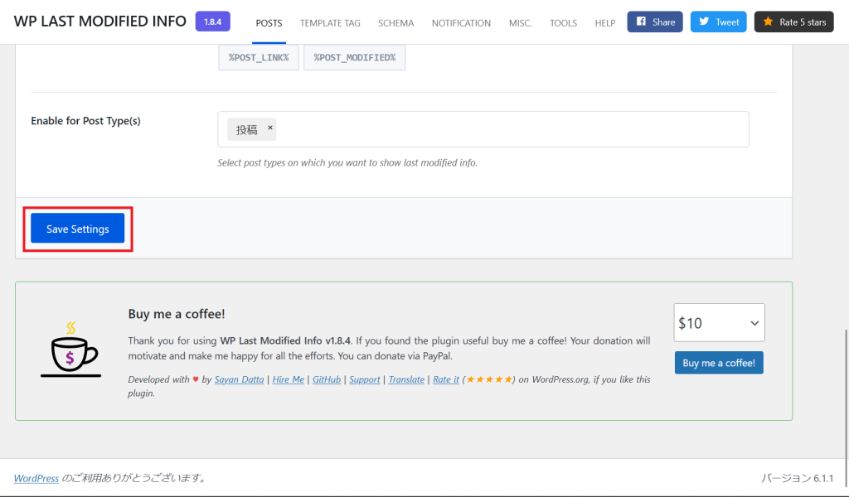Viewport: 849px width, 497px height.
Task: Click the 投稿 post type tag label
Action: click(x=246, y=130)
